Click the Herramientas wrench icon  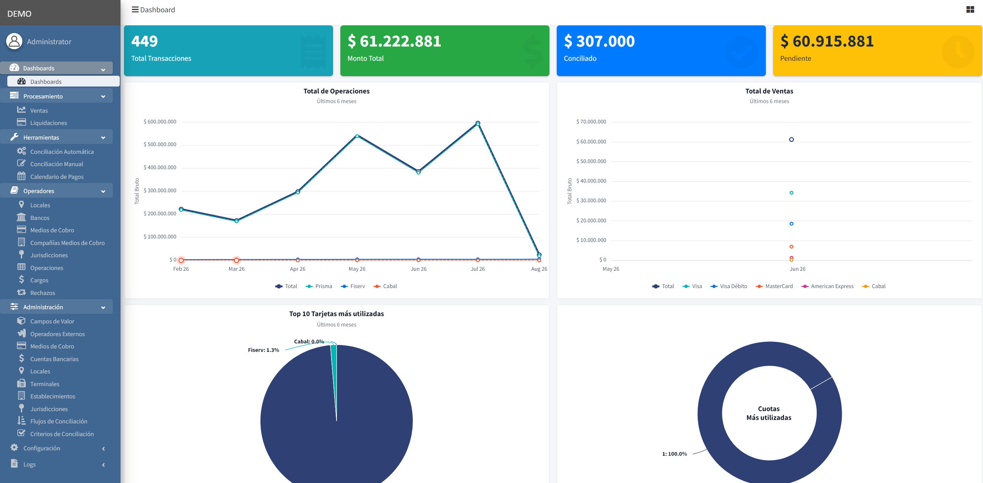[x=14, y=137]
